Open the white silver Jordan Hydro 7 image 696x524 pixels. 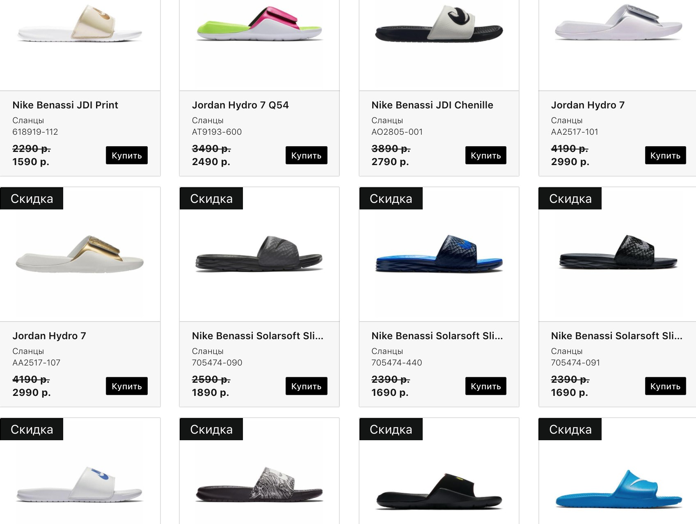(x=619, y=23)
